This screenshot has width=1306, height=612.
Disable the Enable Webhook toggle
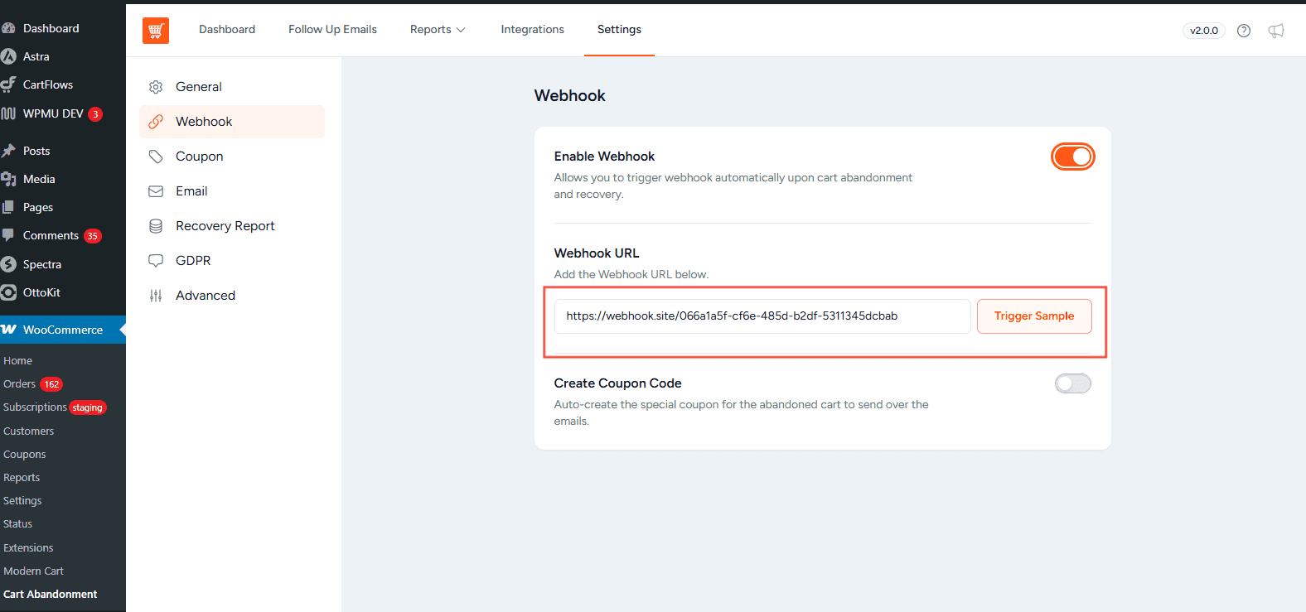(1073, 157)
